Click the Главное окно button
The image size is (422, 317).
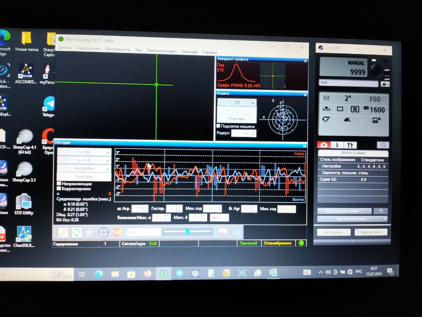point(370,232)
